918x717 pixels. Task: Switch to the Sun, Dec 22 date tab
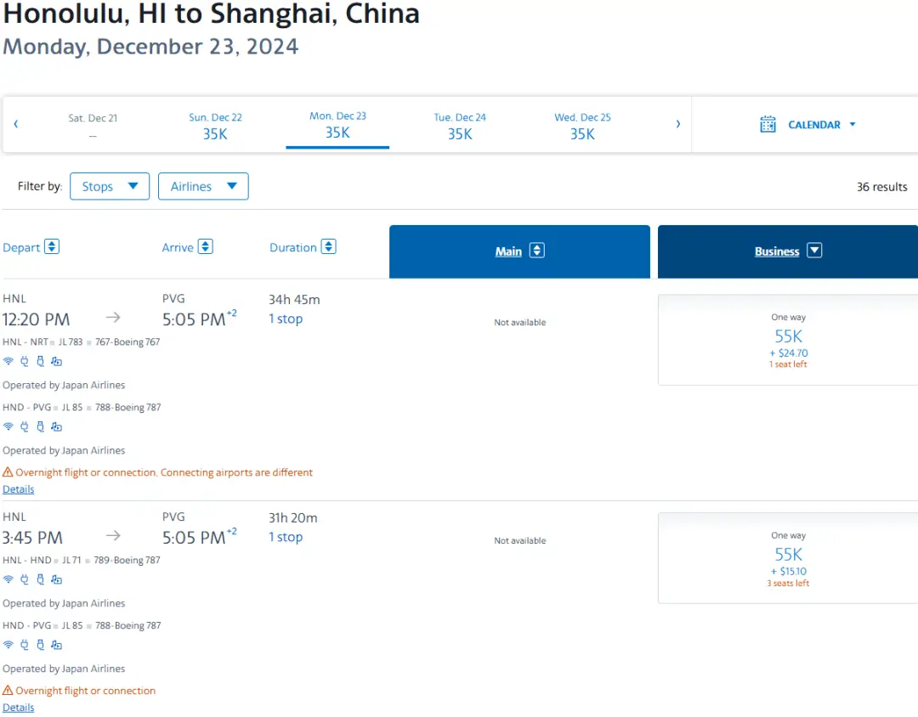(x=215, y=126)
